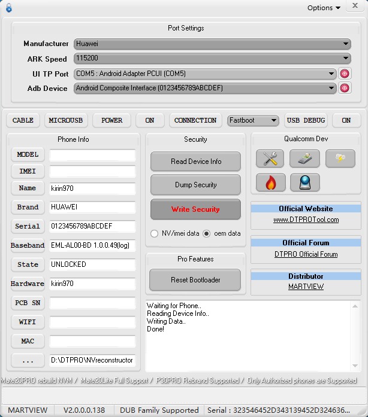Click red refresh icon beside Adb Device
Screen dimensions: 368x417
click(345, 88)
